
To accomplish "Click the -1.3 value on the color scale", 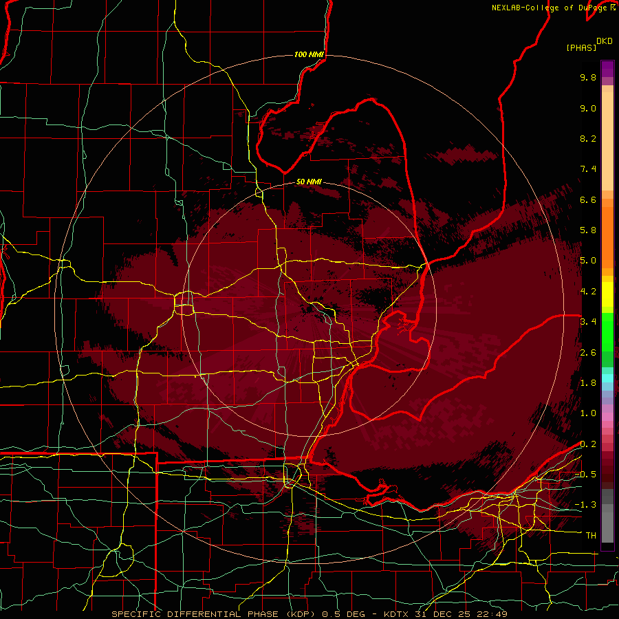I will pos(585,505).
